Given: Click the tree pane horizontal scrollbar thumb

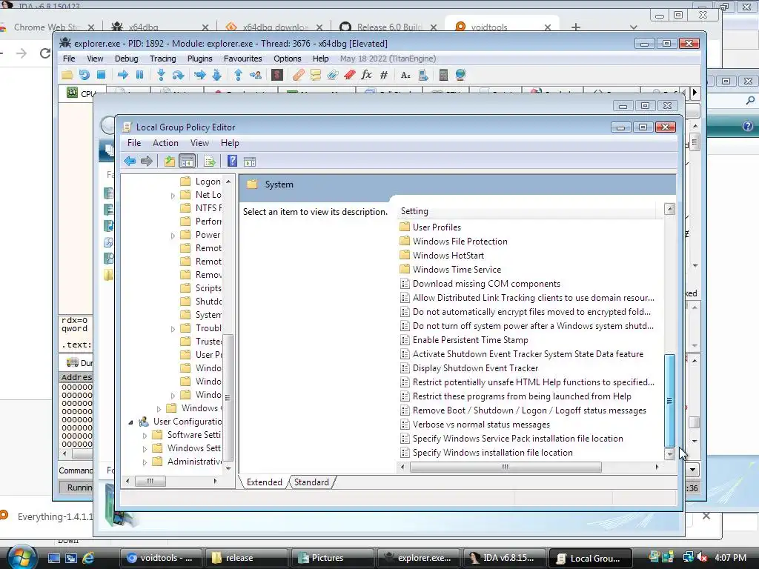Looking at the screenshot, I should point(150,481).
